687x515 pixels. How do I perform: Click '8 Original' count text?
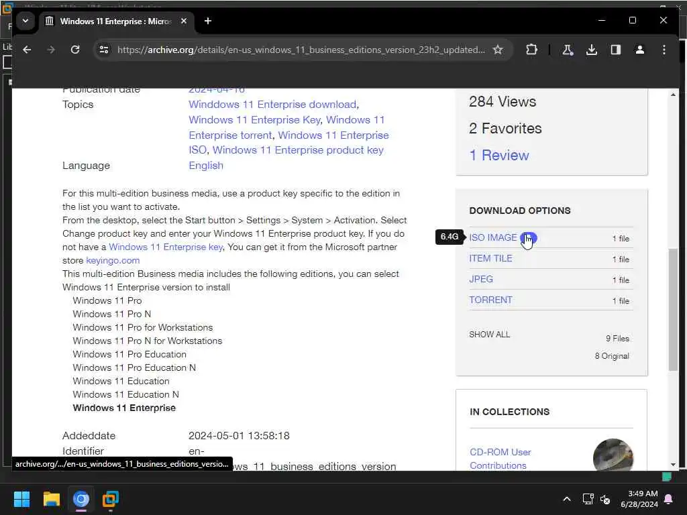point(612,356)
